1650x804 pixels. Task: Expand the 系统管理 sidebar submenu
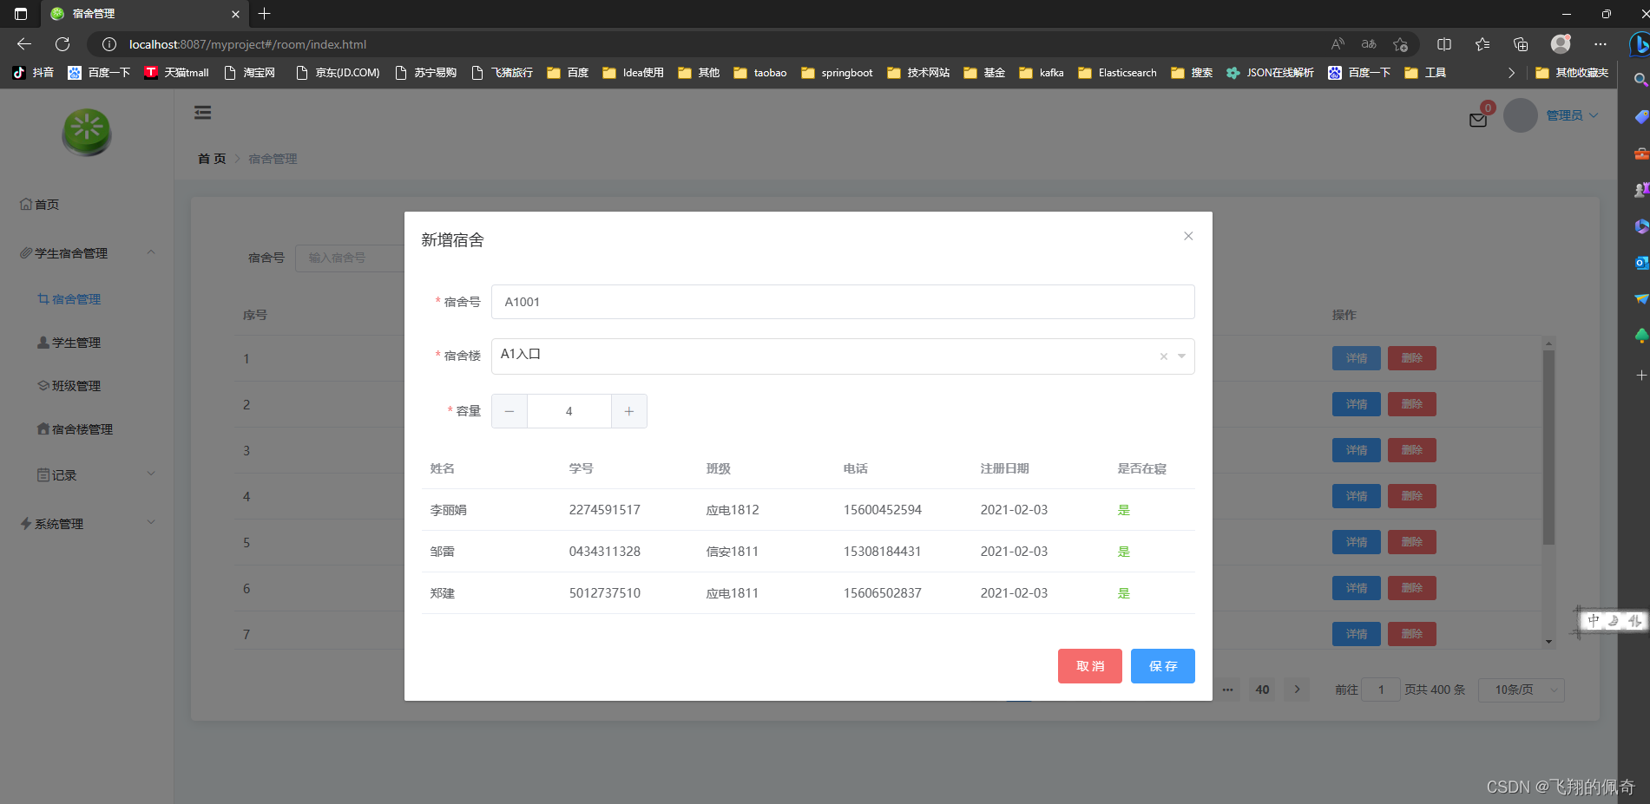tap(87, 524)
